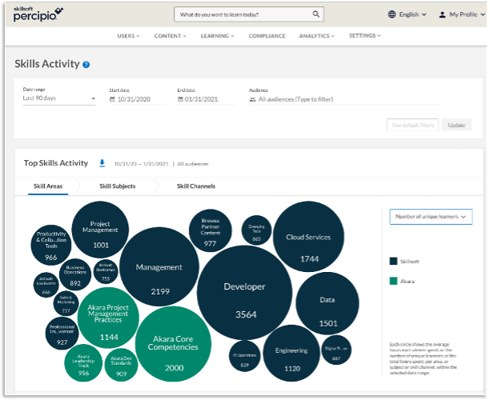Click the Business Operations 892 bubble
The image size is (490, 400).
[75, 274]
